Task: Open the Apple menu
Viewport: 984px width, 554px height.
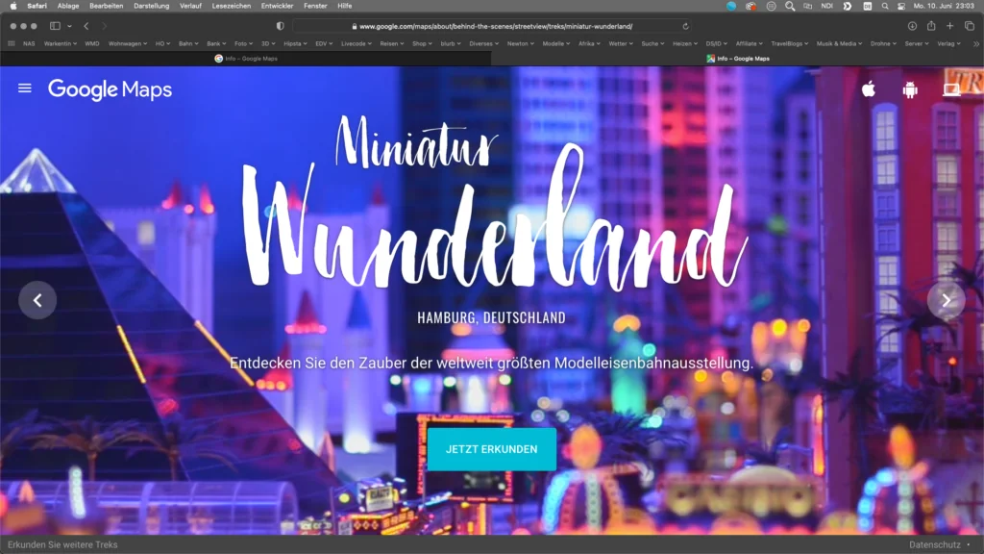Action: tap(13, 6)
